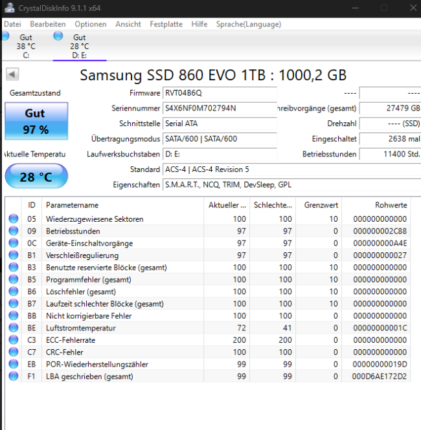The image size is (421, 430).
Task: Click status orb for ECC-Fehlerrate row
Action: tap(14, 339)
